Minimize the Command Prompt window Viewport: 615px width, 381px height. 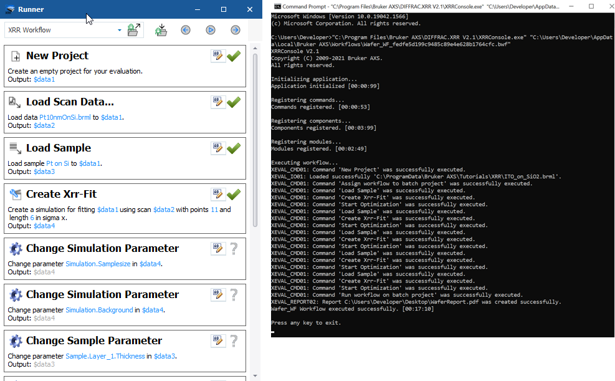click(x=571, y=6)
